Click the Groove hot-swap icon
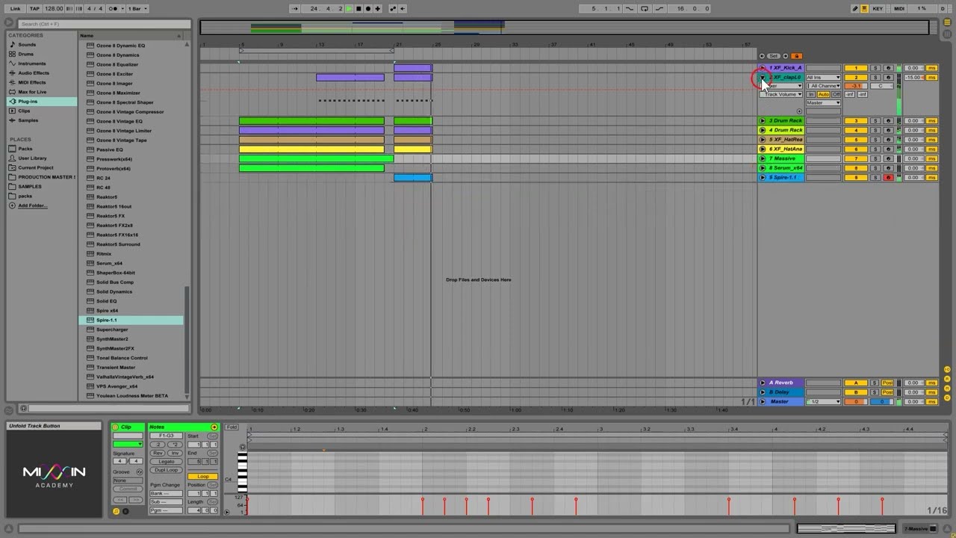This screenshot has height=538, width=956. (140, 471)
